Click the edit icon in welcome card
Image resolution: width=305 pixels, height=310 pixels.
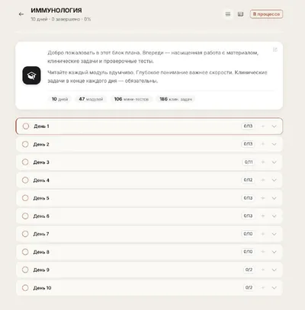click(275, 50)
